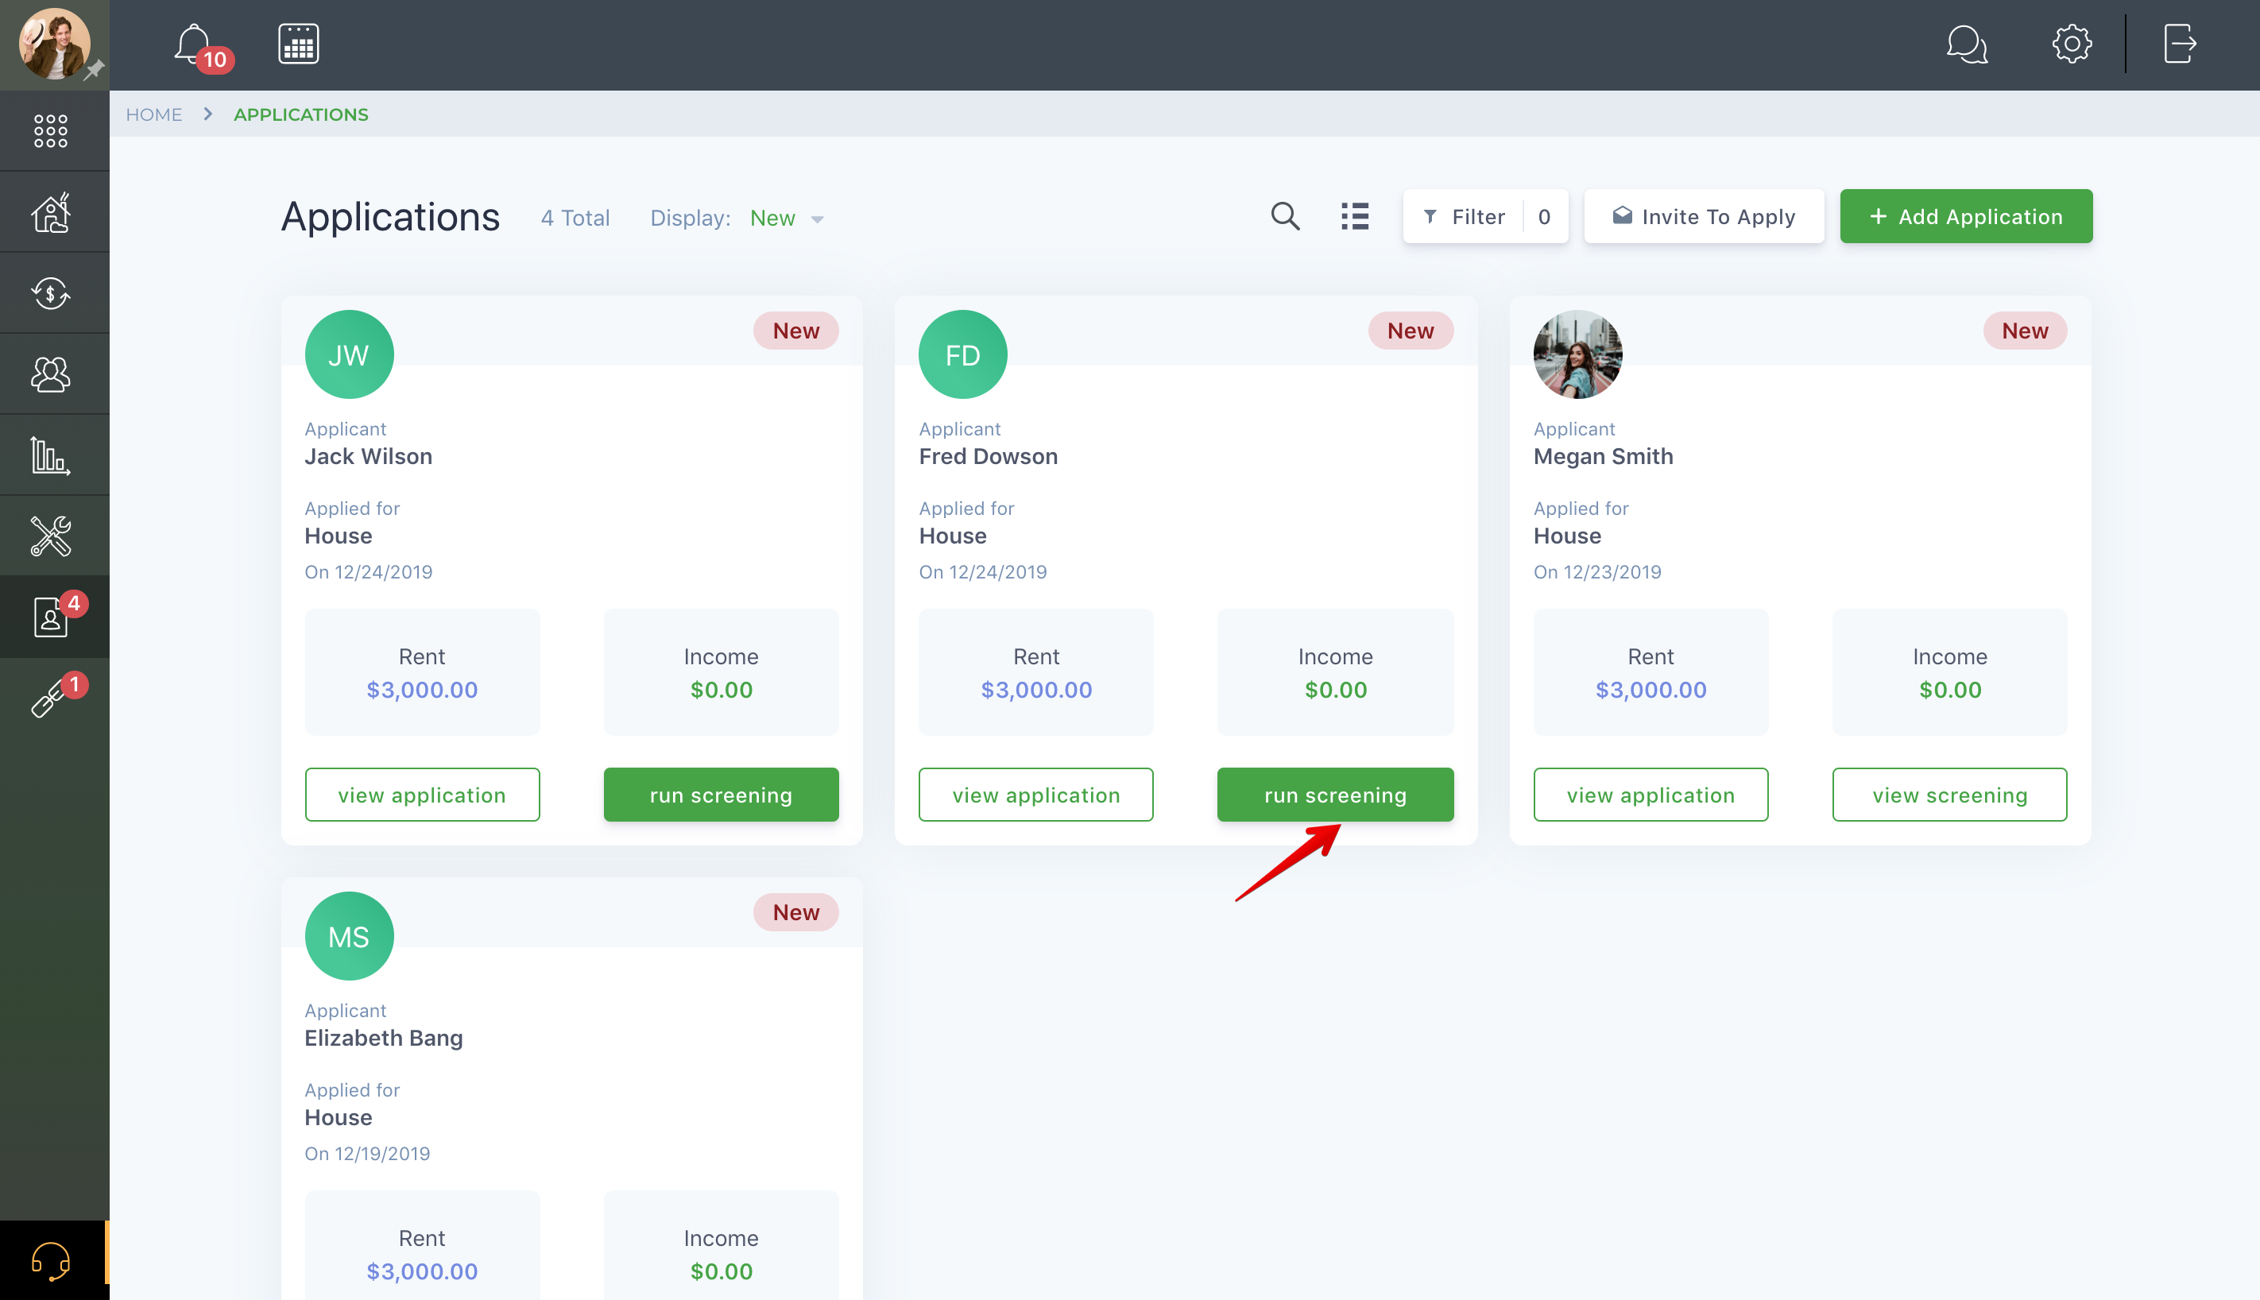Click New badge on Elizabeth Bang card
The width and height of the screenshot is (2260, 1300).
(795, 912)
